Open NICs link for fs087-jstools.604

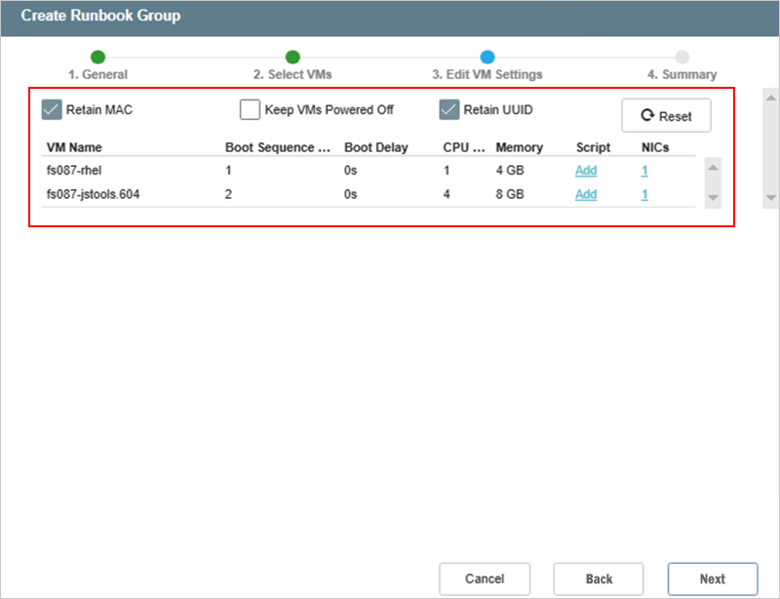(644, 194)
